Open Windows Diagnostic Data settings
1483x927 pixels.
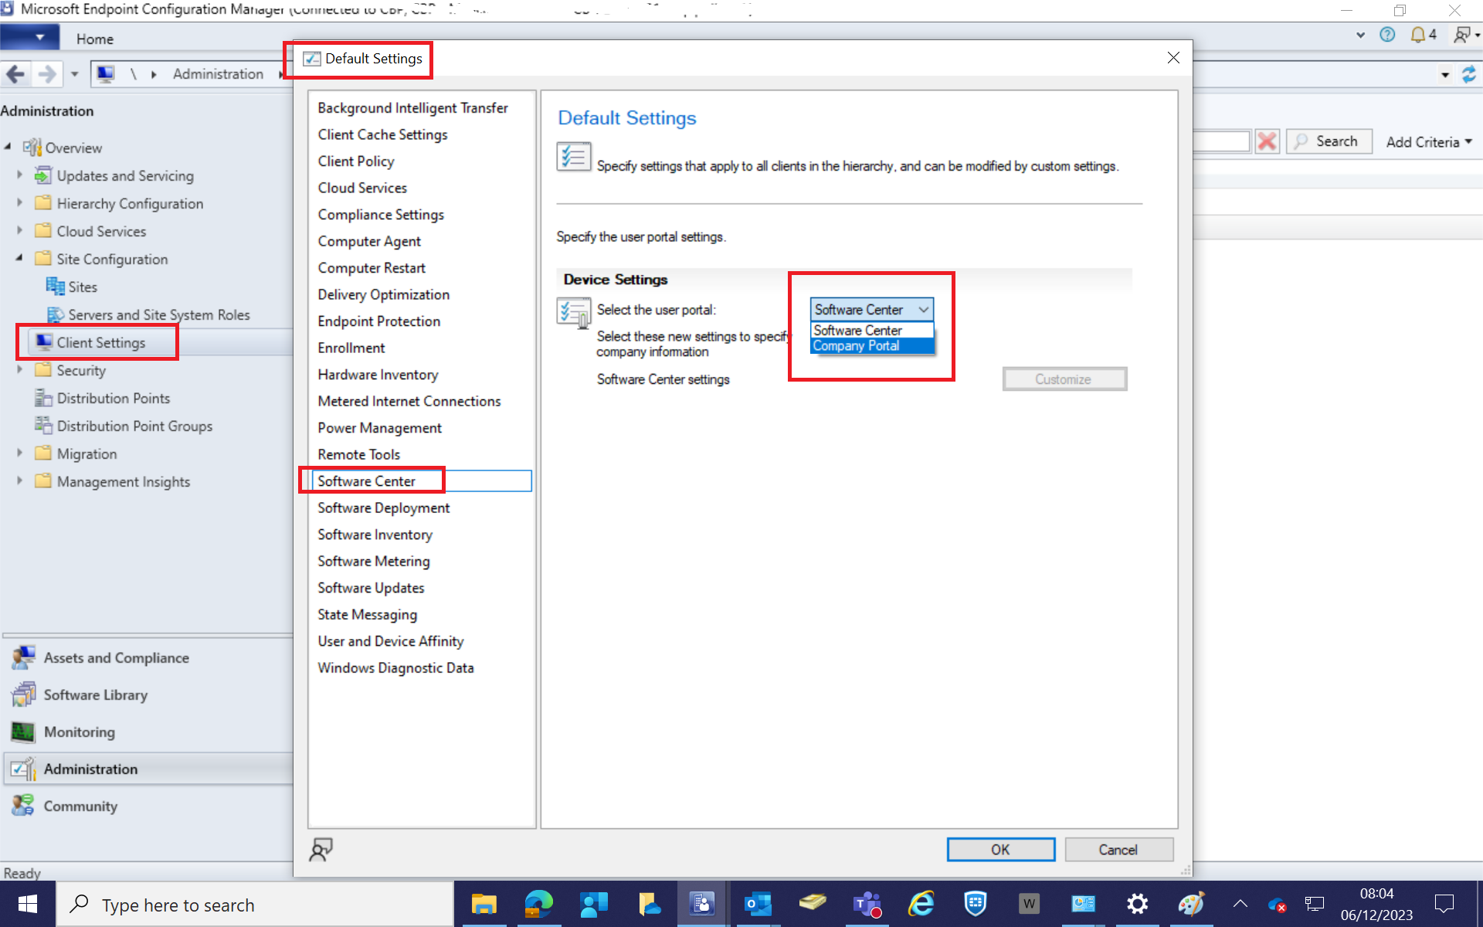coord(395,667)
